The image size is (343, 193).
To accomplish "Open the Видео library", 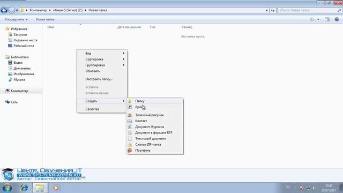I will 18,63.
